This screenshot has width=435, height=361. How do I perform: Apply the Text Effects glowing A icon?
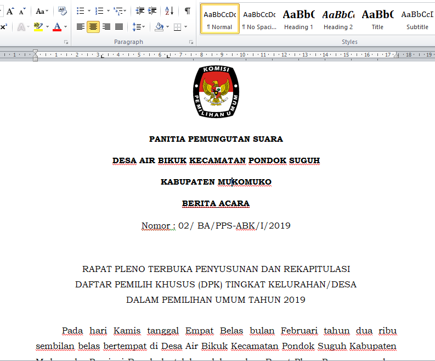(x=21, y=27)
